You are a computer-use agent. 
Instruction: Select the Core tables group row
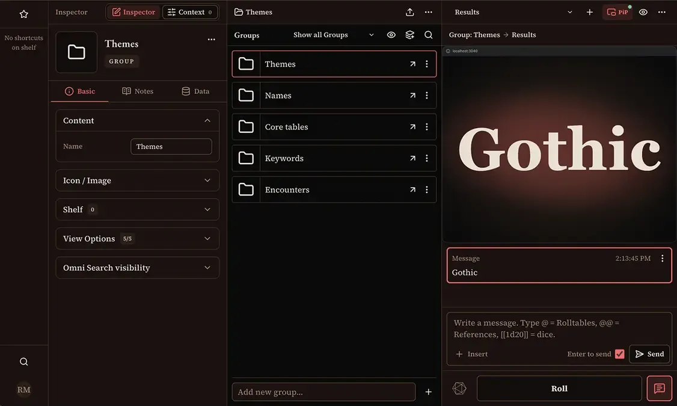334,127
